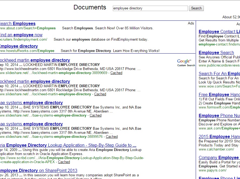Click www.publicrecordsreviews URL in sidebar
This screenshot has width=240, height=179.
point(219,65)
